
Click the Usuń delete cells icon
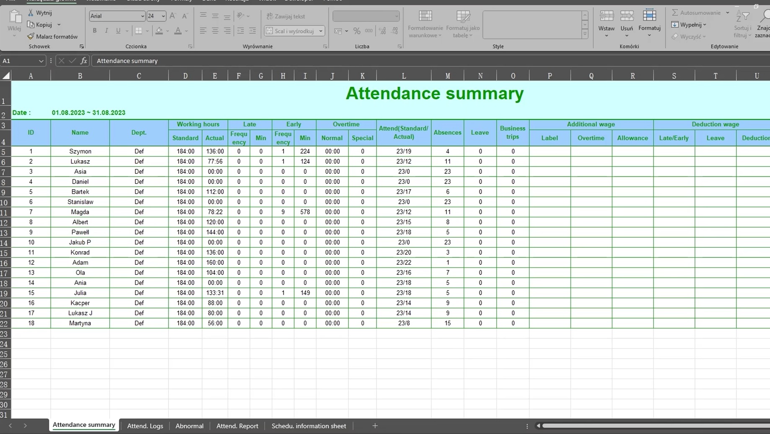[627, 16]
